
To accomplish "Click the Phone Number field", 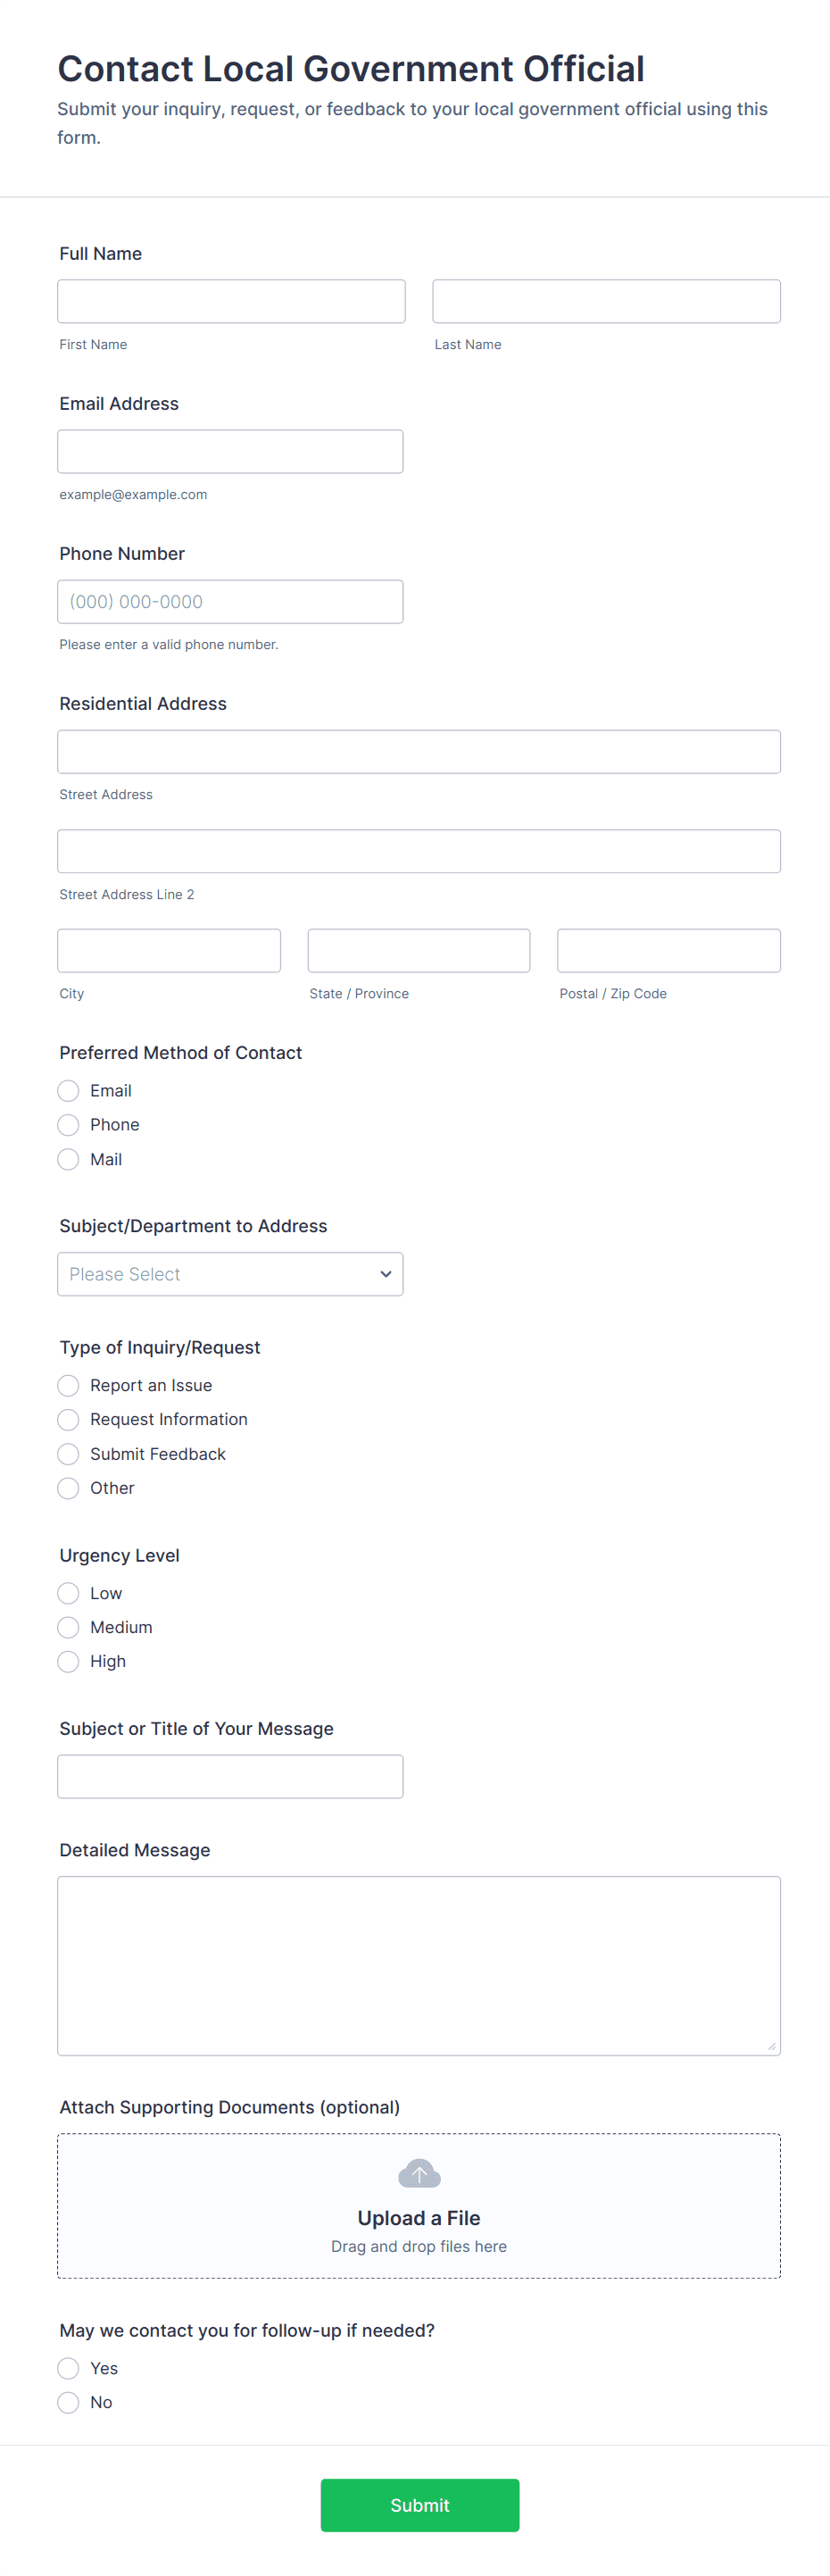I will [230, 601].
